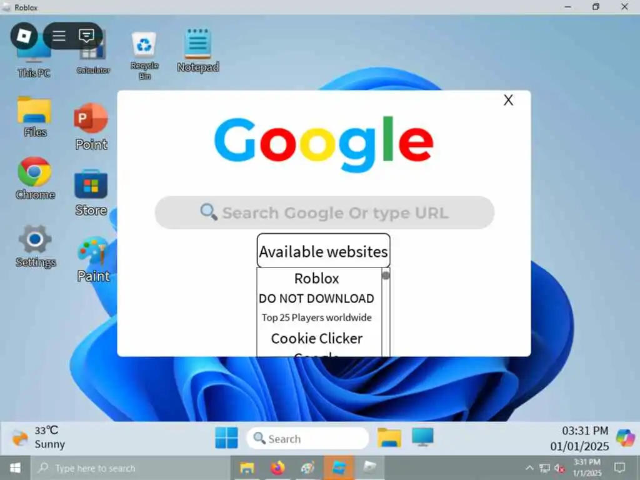
Task: Click the network icon in system tray
Action: pos(544,467)
